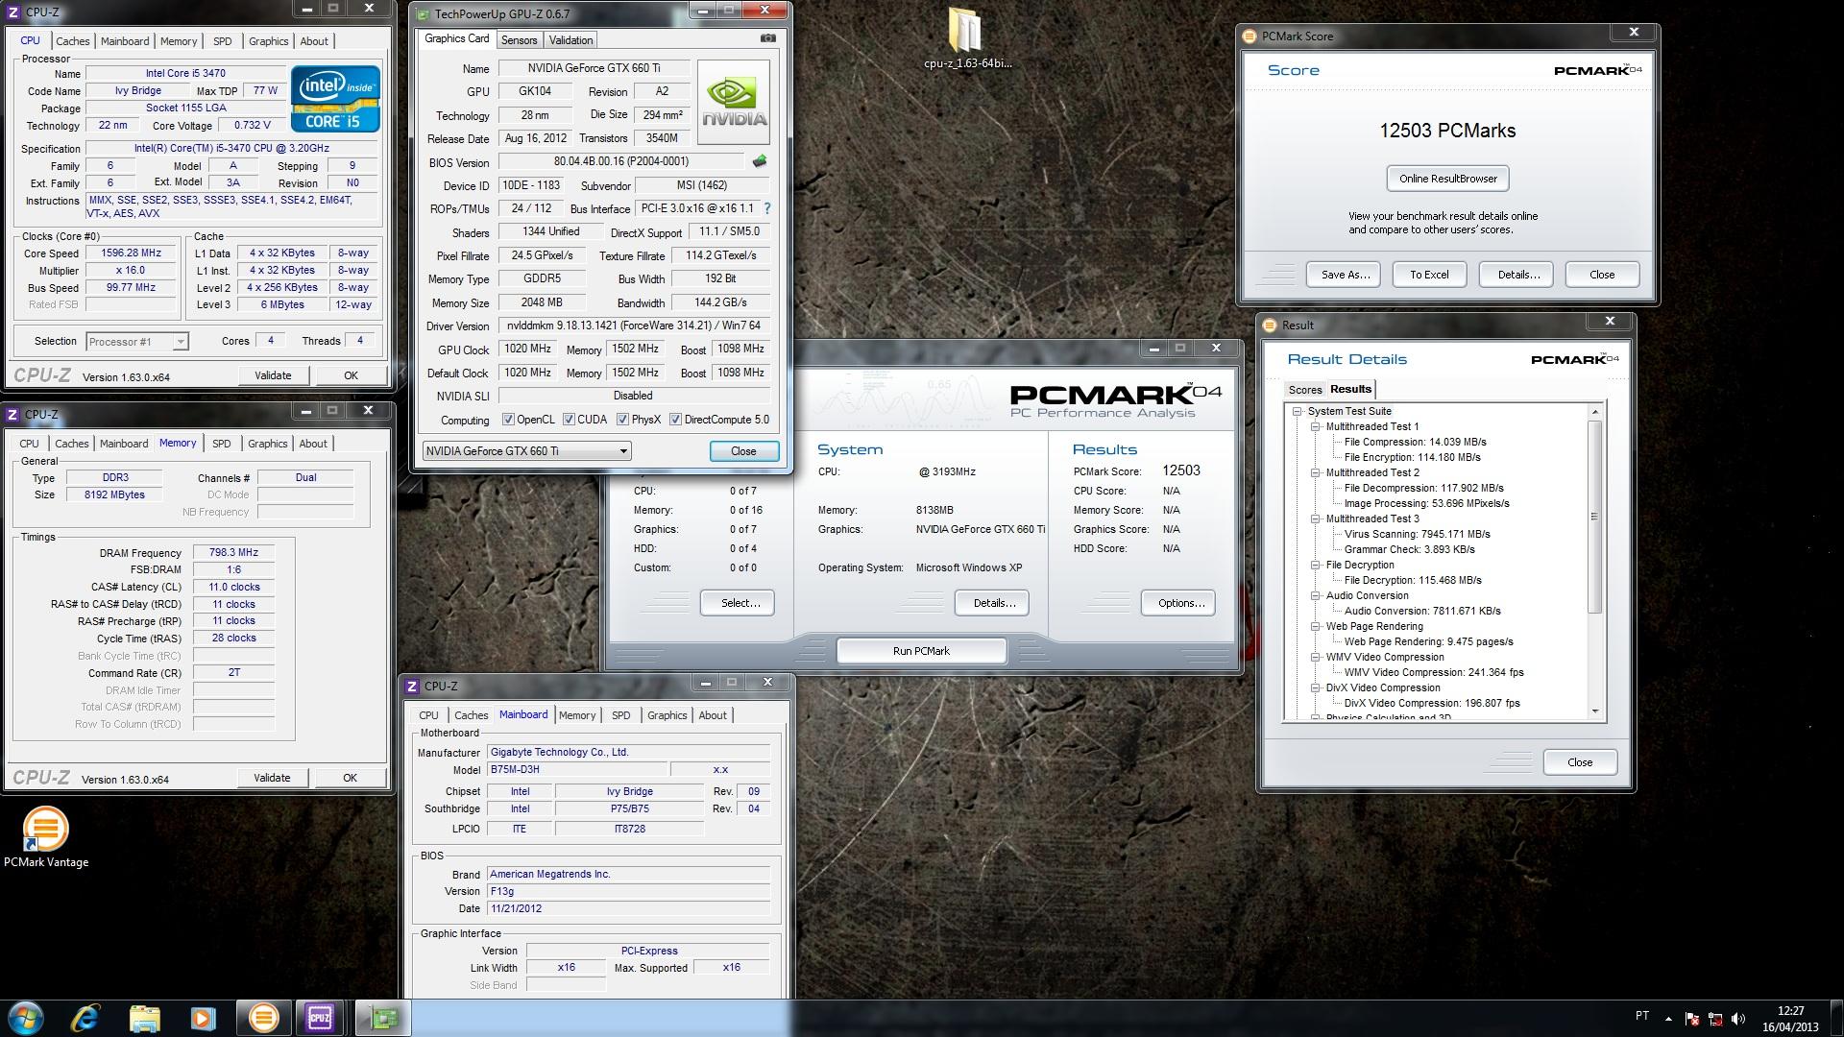Toggle the DirectCompute 5.0 checkbox
This screenshot has height=1037, width=1844.
coord(675,420)
